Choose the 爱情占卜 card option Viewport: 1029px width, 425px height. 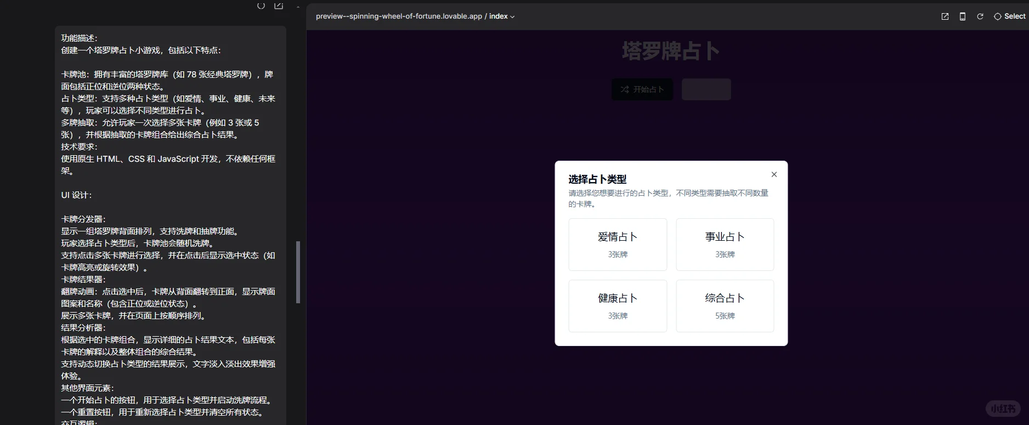618,245
